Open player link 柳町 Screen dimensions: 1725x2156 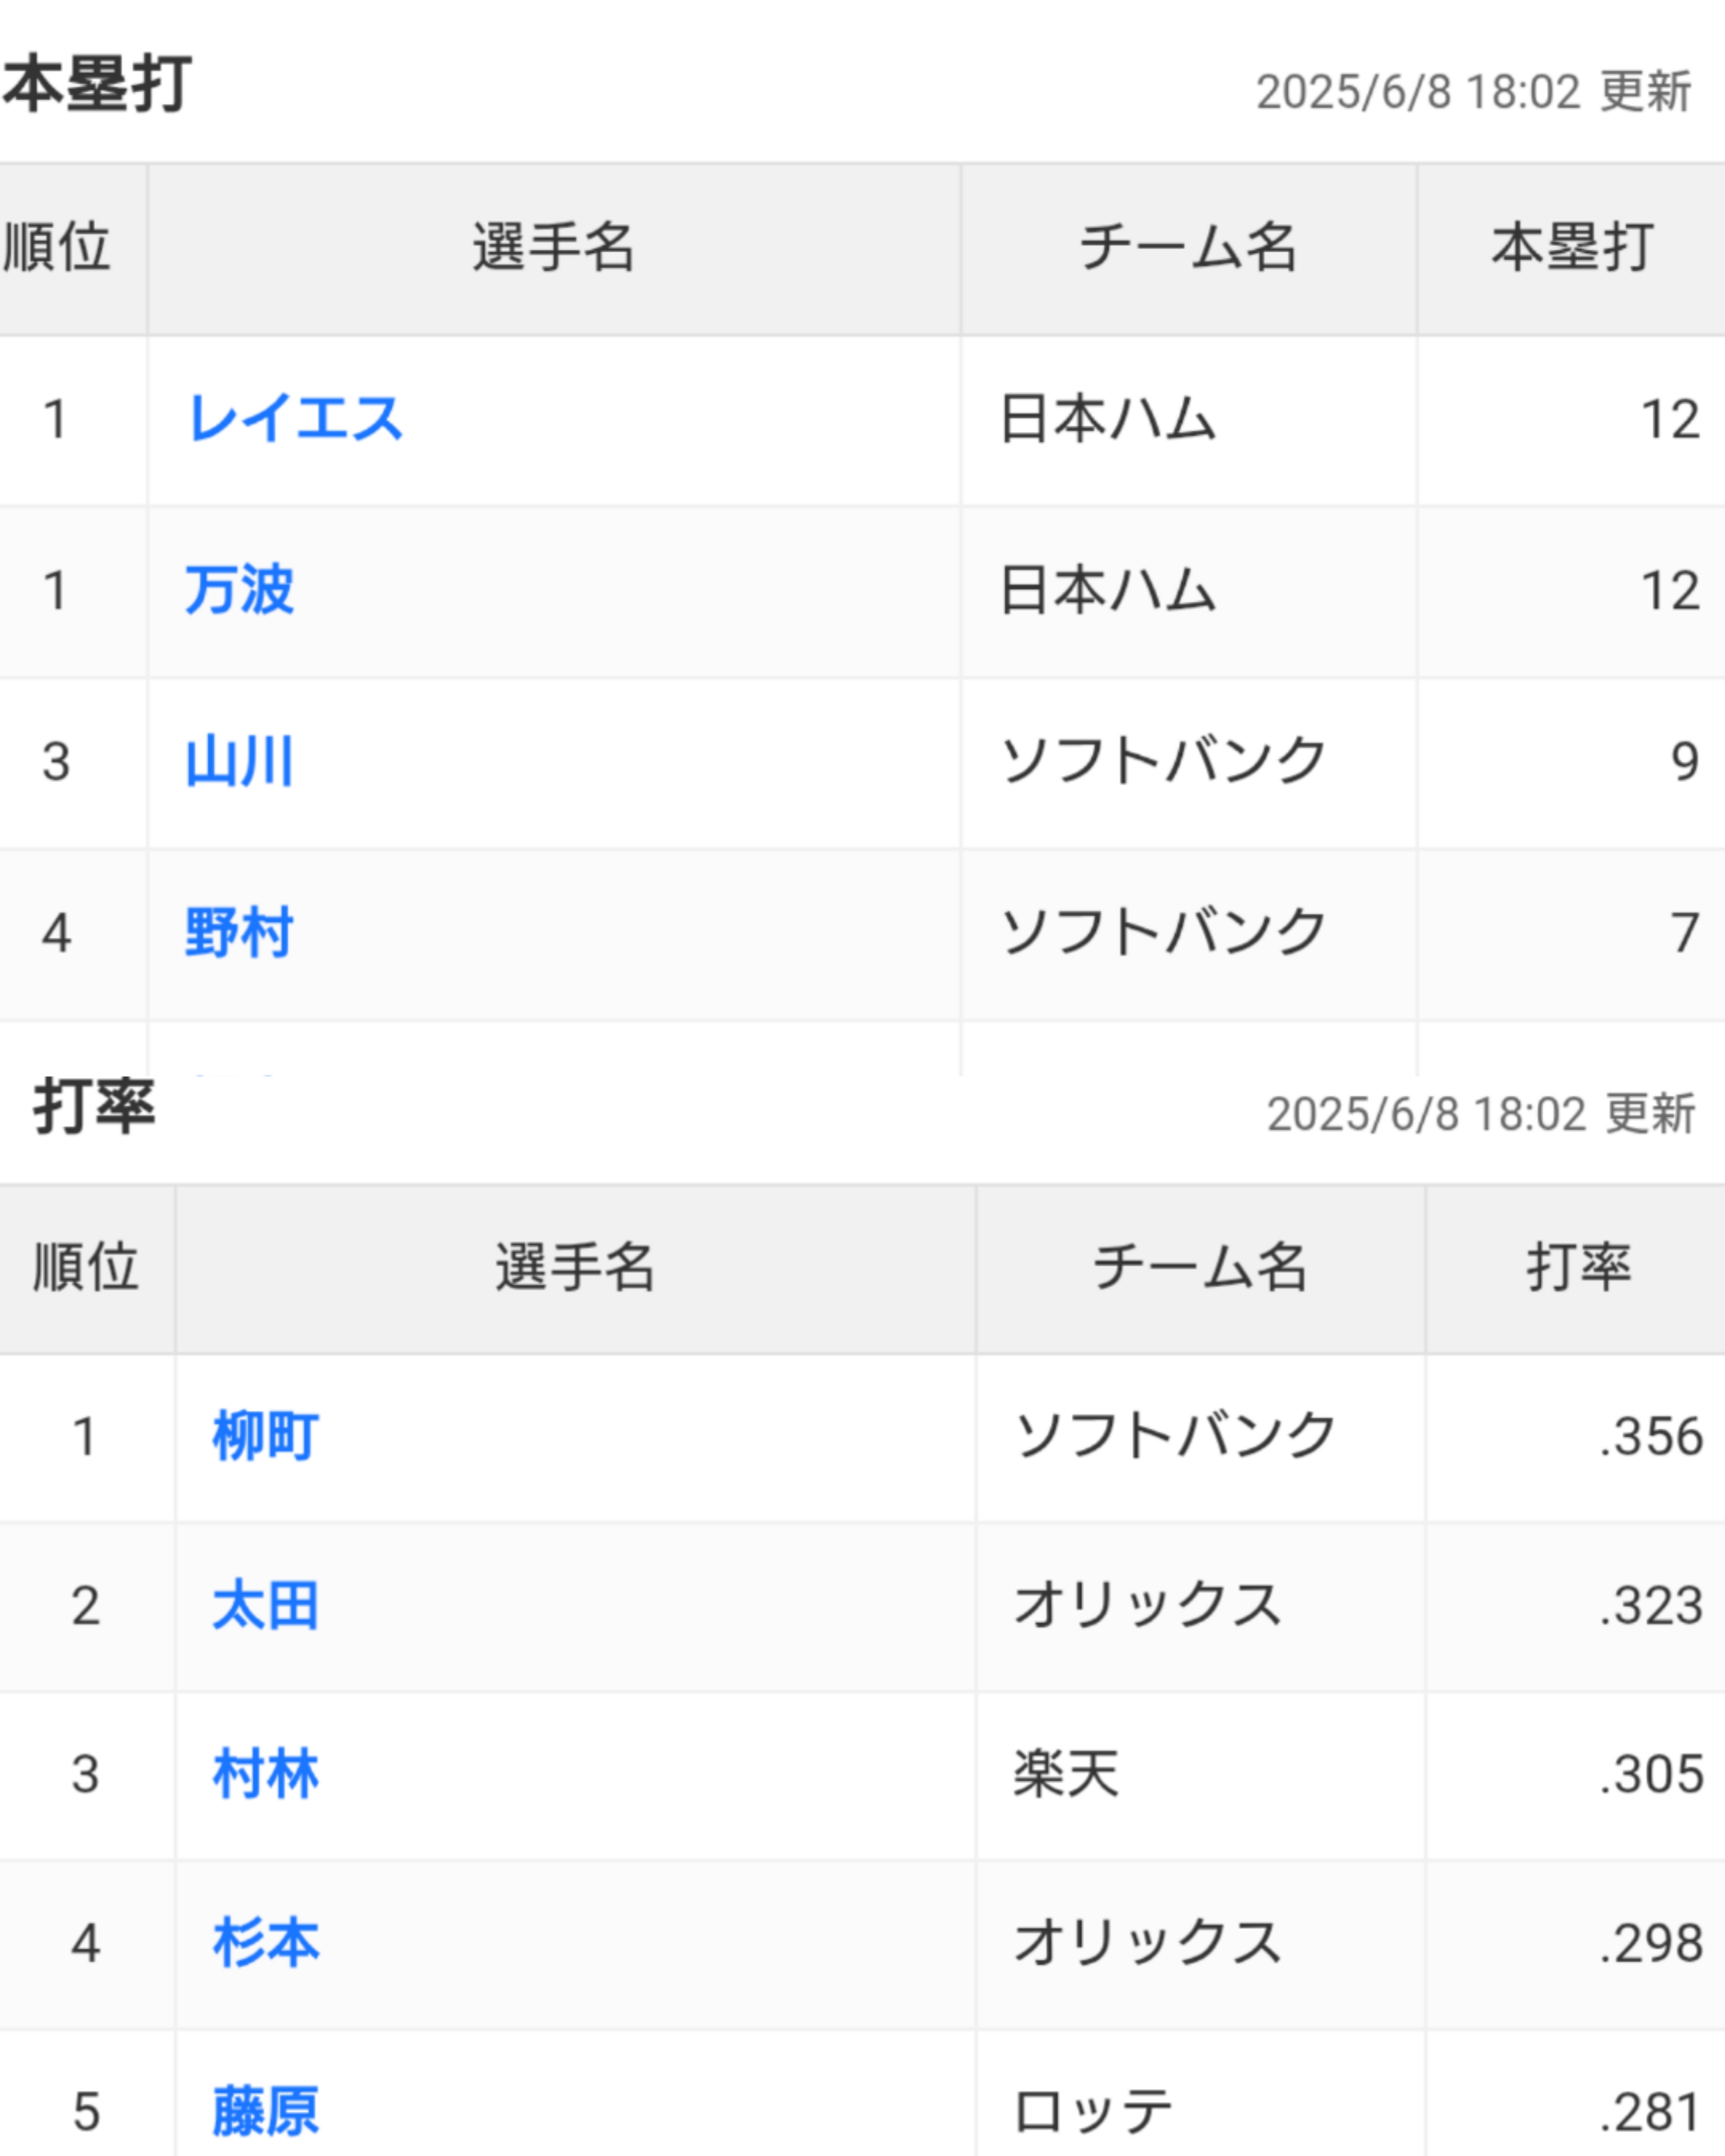(265, 1437)
